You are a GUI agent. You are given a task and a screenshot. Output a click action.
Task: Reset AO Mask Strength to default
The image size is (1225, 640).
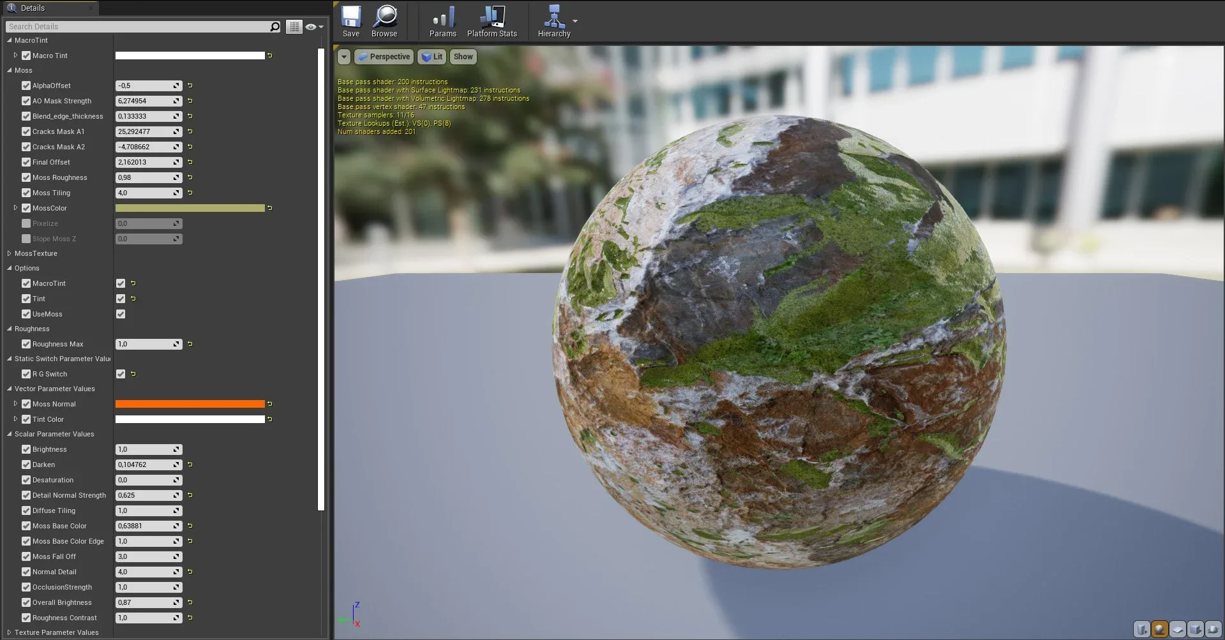point(190,101)
